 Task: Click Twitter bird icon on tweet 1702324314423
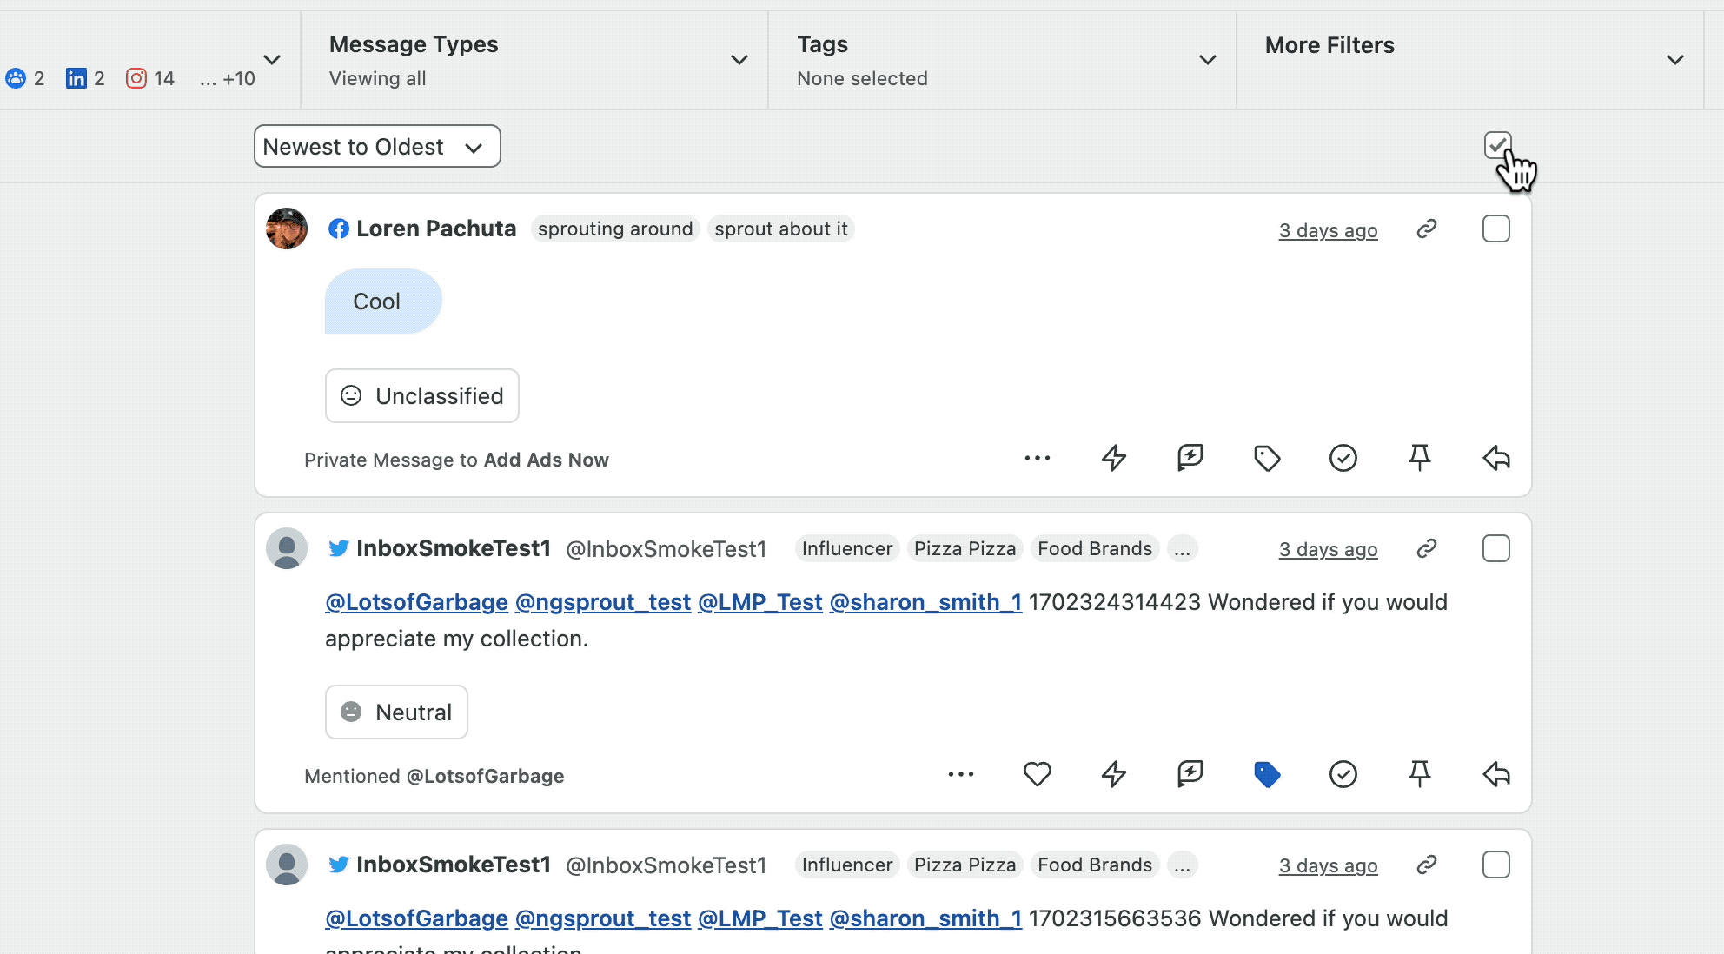(x=339, y=548)
